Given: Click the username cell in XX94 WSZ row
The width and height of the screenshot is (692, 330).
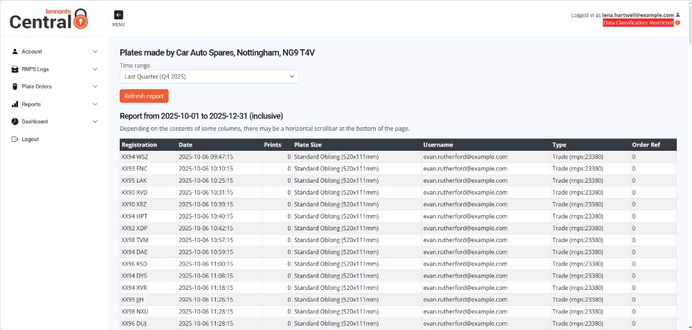Looking at the screenshot, I should (x=486, y=156).
